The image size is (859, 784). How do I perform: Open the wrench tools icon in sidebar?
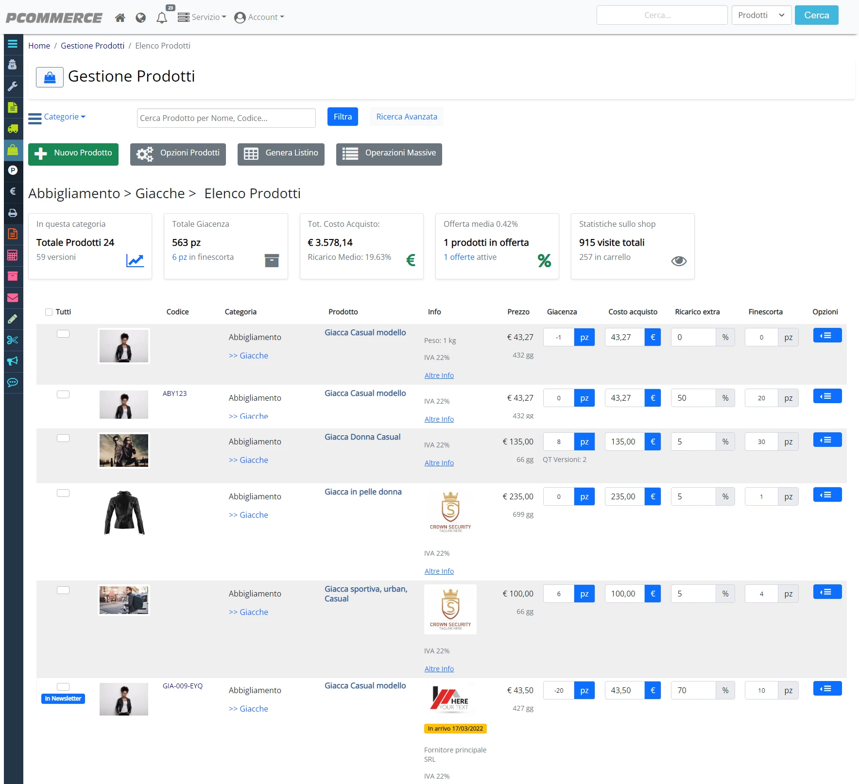click(13, 86)
